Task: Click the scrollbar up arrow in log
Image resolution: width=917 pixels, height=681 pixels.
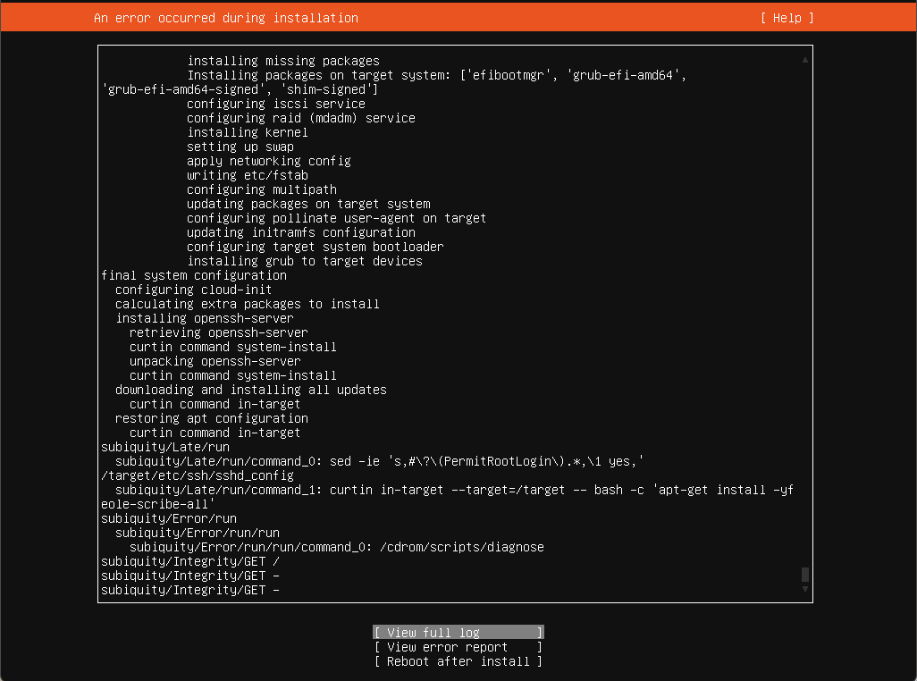Action: click(x=805, y=60)
